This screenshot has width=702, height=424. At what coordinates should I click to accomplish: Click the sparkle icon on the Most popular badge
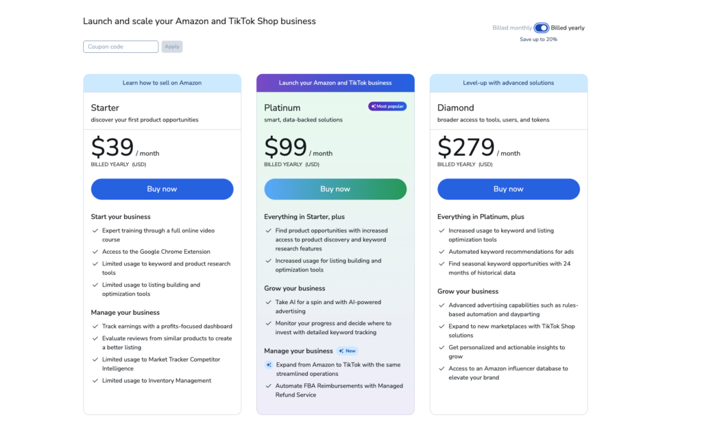[x=373, y=106]
